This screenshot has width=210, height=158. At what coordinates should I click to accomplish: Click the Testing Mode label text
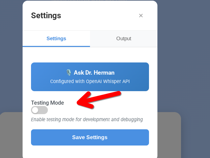48,103
